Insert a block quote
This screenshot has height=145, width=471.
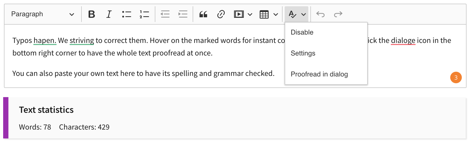203,14
